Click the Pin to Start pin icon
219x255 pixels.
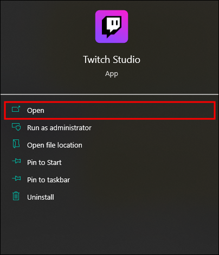click(x=16, y=161)
